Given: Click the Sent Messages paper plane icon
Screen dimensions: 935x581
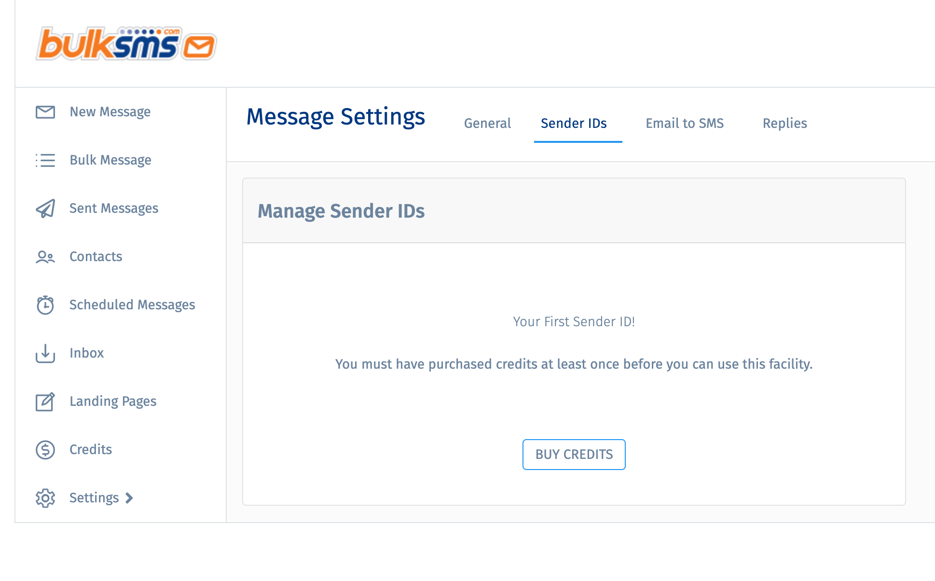Looking at the screenshot, I should [45, 208].
